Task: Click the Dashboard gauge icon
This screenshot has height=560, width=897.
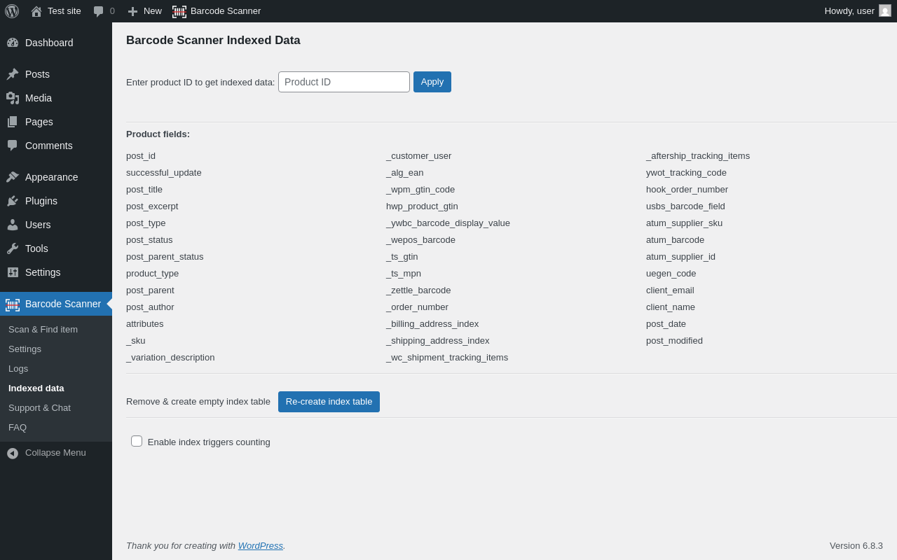Action: tap(13, 43)
